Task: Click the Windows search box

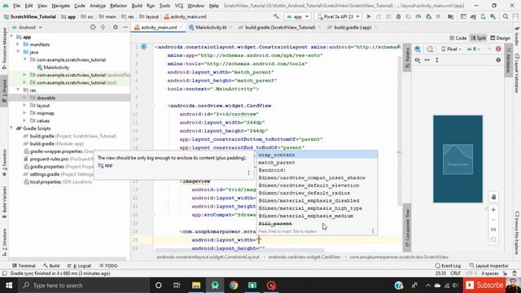Action: (x=83, y=285)
